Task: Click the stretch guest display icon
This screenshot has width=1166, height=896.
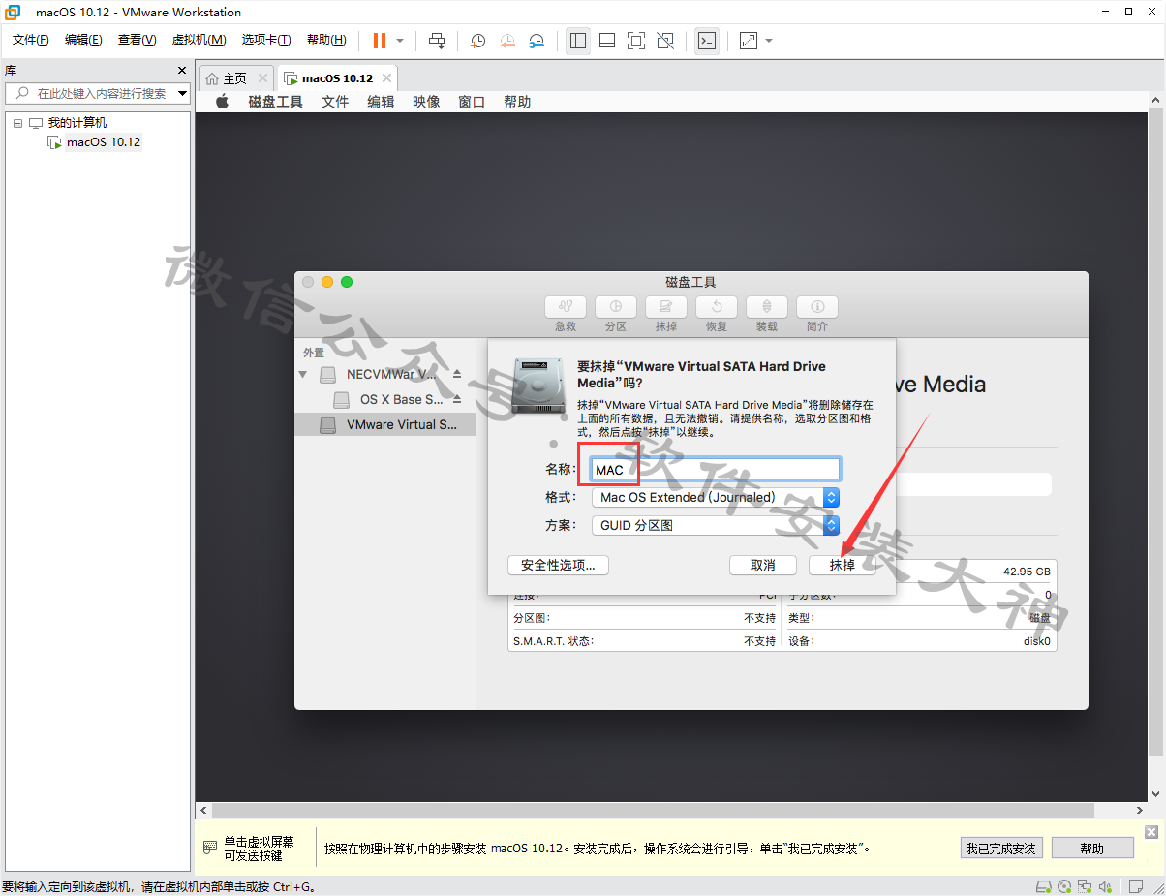Action: click(749, 41)
